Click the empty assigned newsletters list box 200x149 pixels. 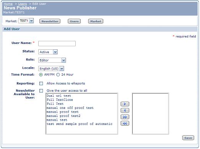tap(151, 113)
